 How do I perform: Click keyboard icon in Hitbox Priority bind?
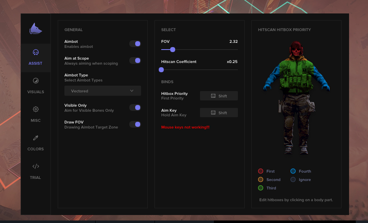pos(213,96)
